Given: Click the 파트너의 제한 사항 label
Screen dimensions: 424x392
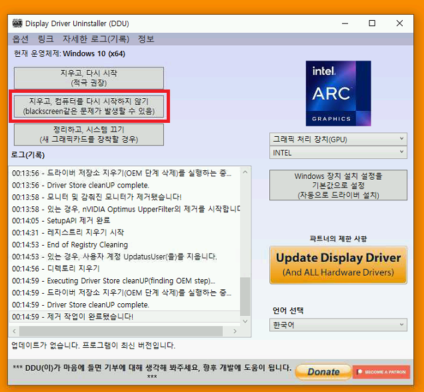Looking at the screenshot, I should coord(338,238).
